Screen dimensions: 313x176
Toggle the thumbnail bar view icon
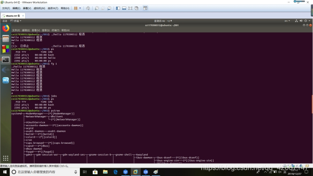coord(124,8)
